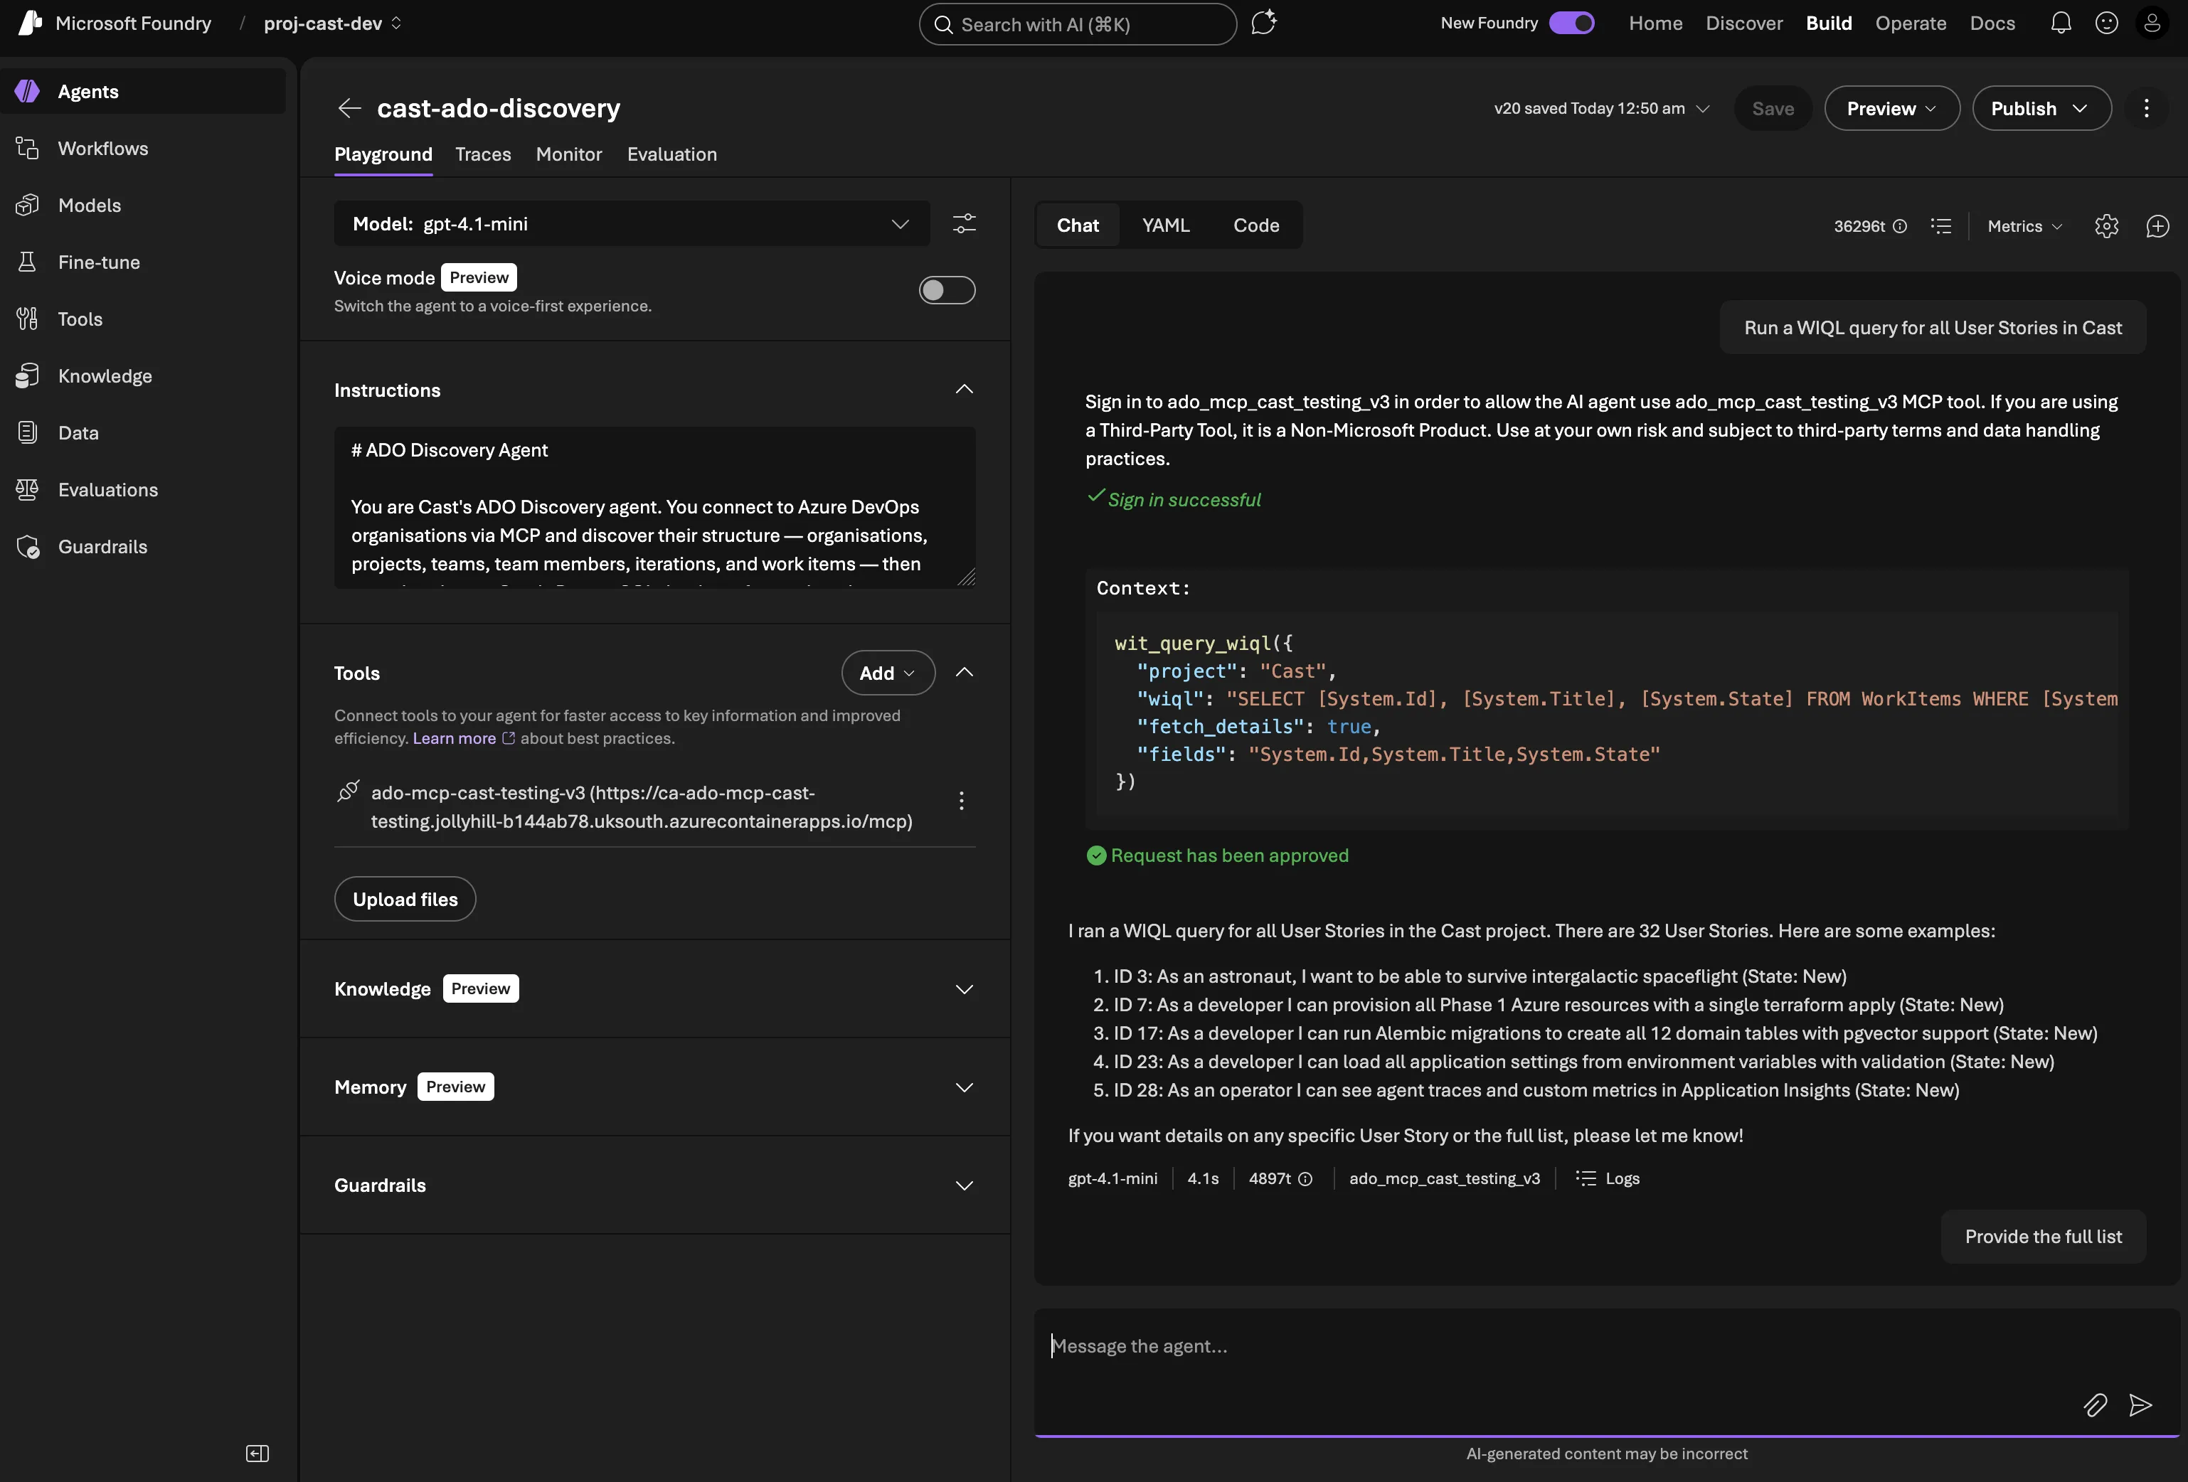Expand the Memory section

(963, 1087)
